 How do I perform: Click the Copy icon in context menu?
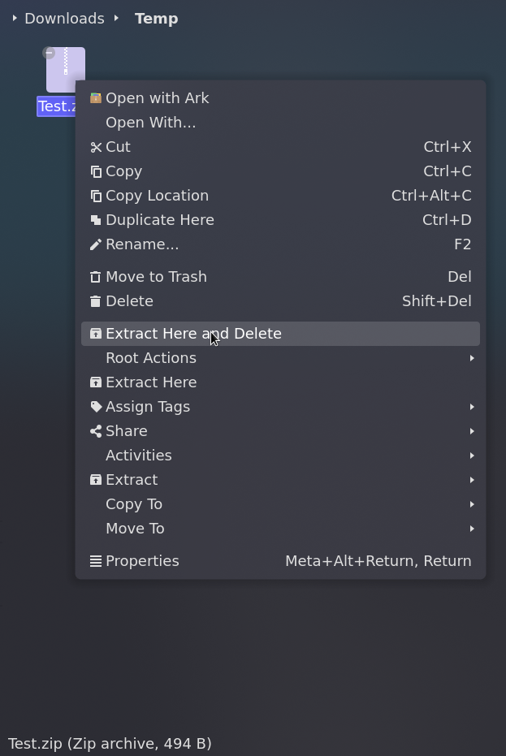(x=96, y=171)
